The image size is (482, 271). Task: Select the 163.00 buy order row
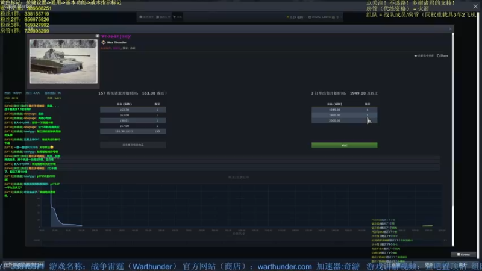(133, 115)
